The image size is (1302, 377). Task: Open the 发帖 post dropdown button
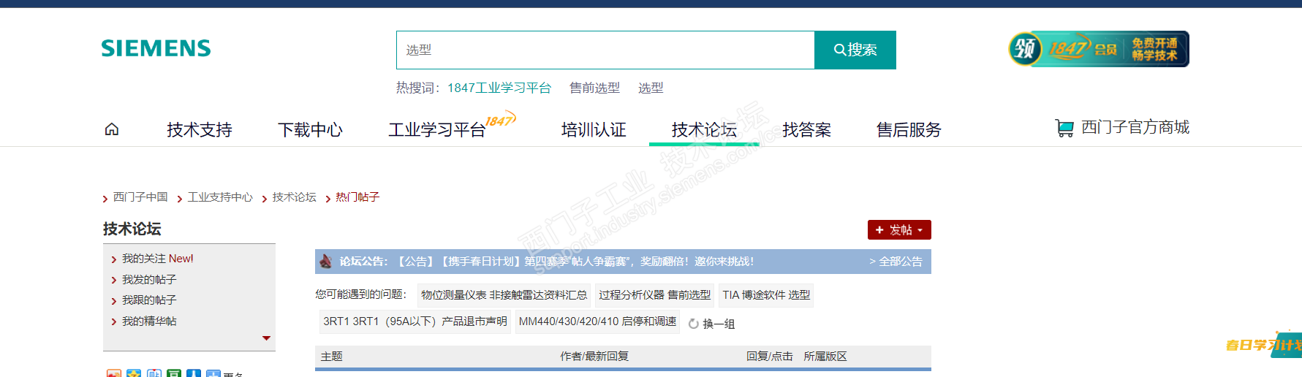tap(899, 229)
